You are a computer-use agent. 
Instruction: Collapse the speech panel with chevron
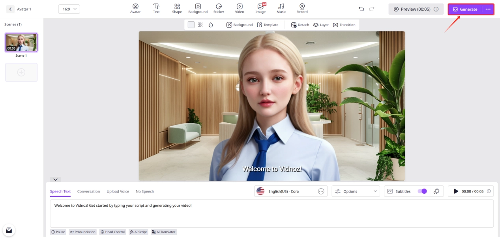(x=55, y=180)
